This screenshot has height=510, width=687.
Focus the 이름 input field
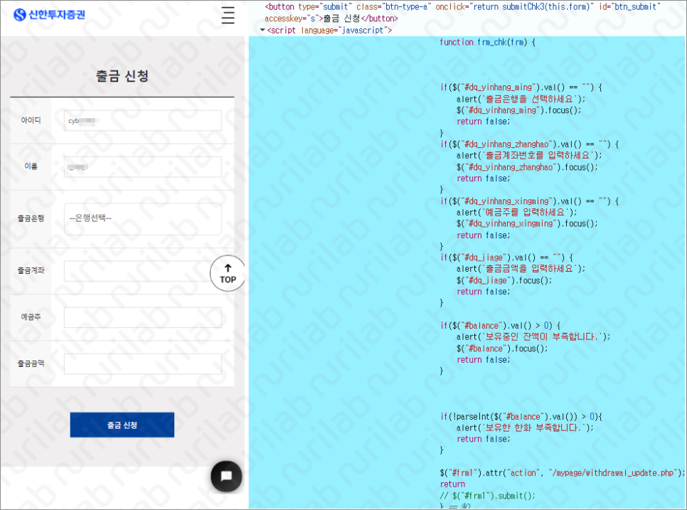(x=143, y=167)
